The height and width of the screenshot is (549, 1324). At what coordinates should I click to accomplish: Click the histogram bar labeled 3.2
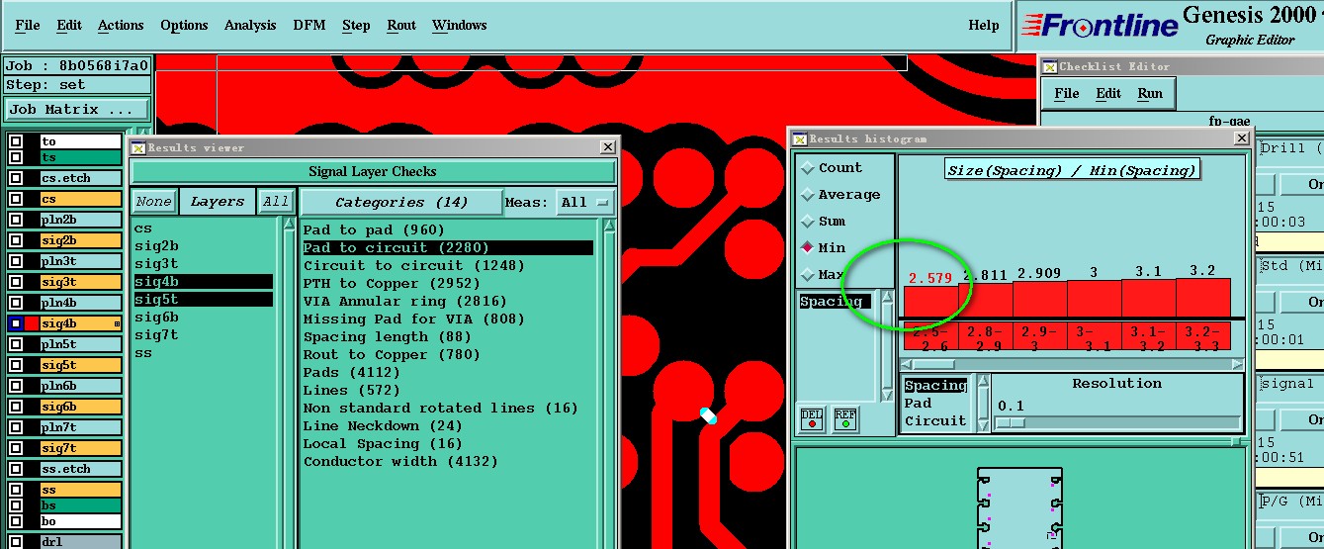pos(1202,298)
